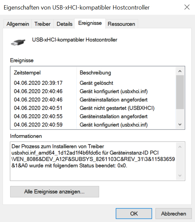Image resolution: width=195 pixels, height=222 pixels.
Task: Click events list scroll down arrow
Action: tap(180, 124)
